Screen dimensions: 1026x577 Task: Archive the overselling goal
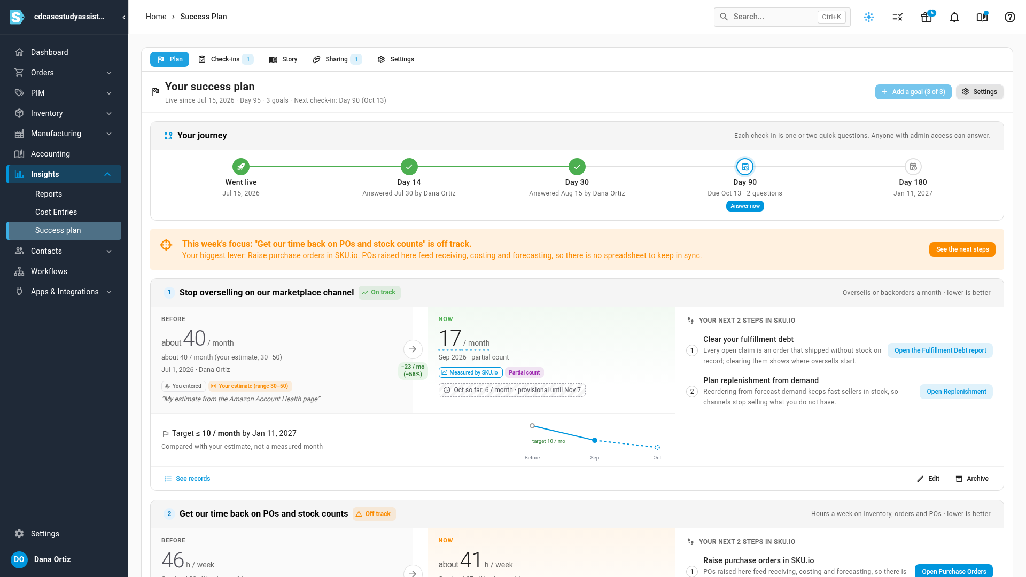pyautogui.click(x=972, y=479)
